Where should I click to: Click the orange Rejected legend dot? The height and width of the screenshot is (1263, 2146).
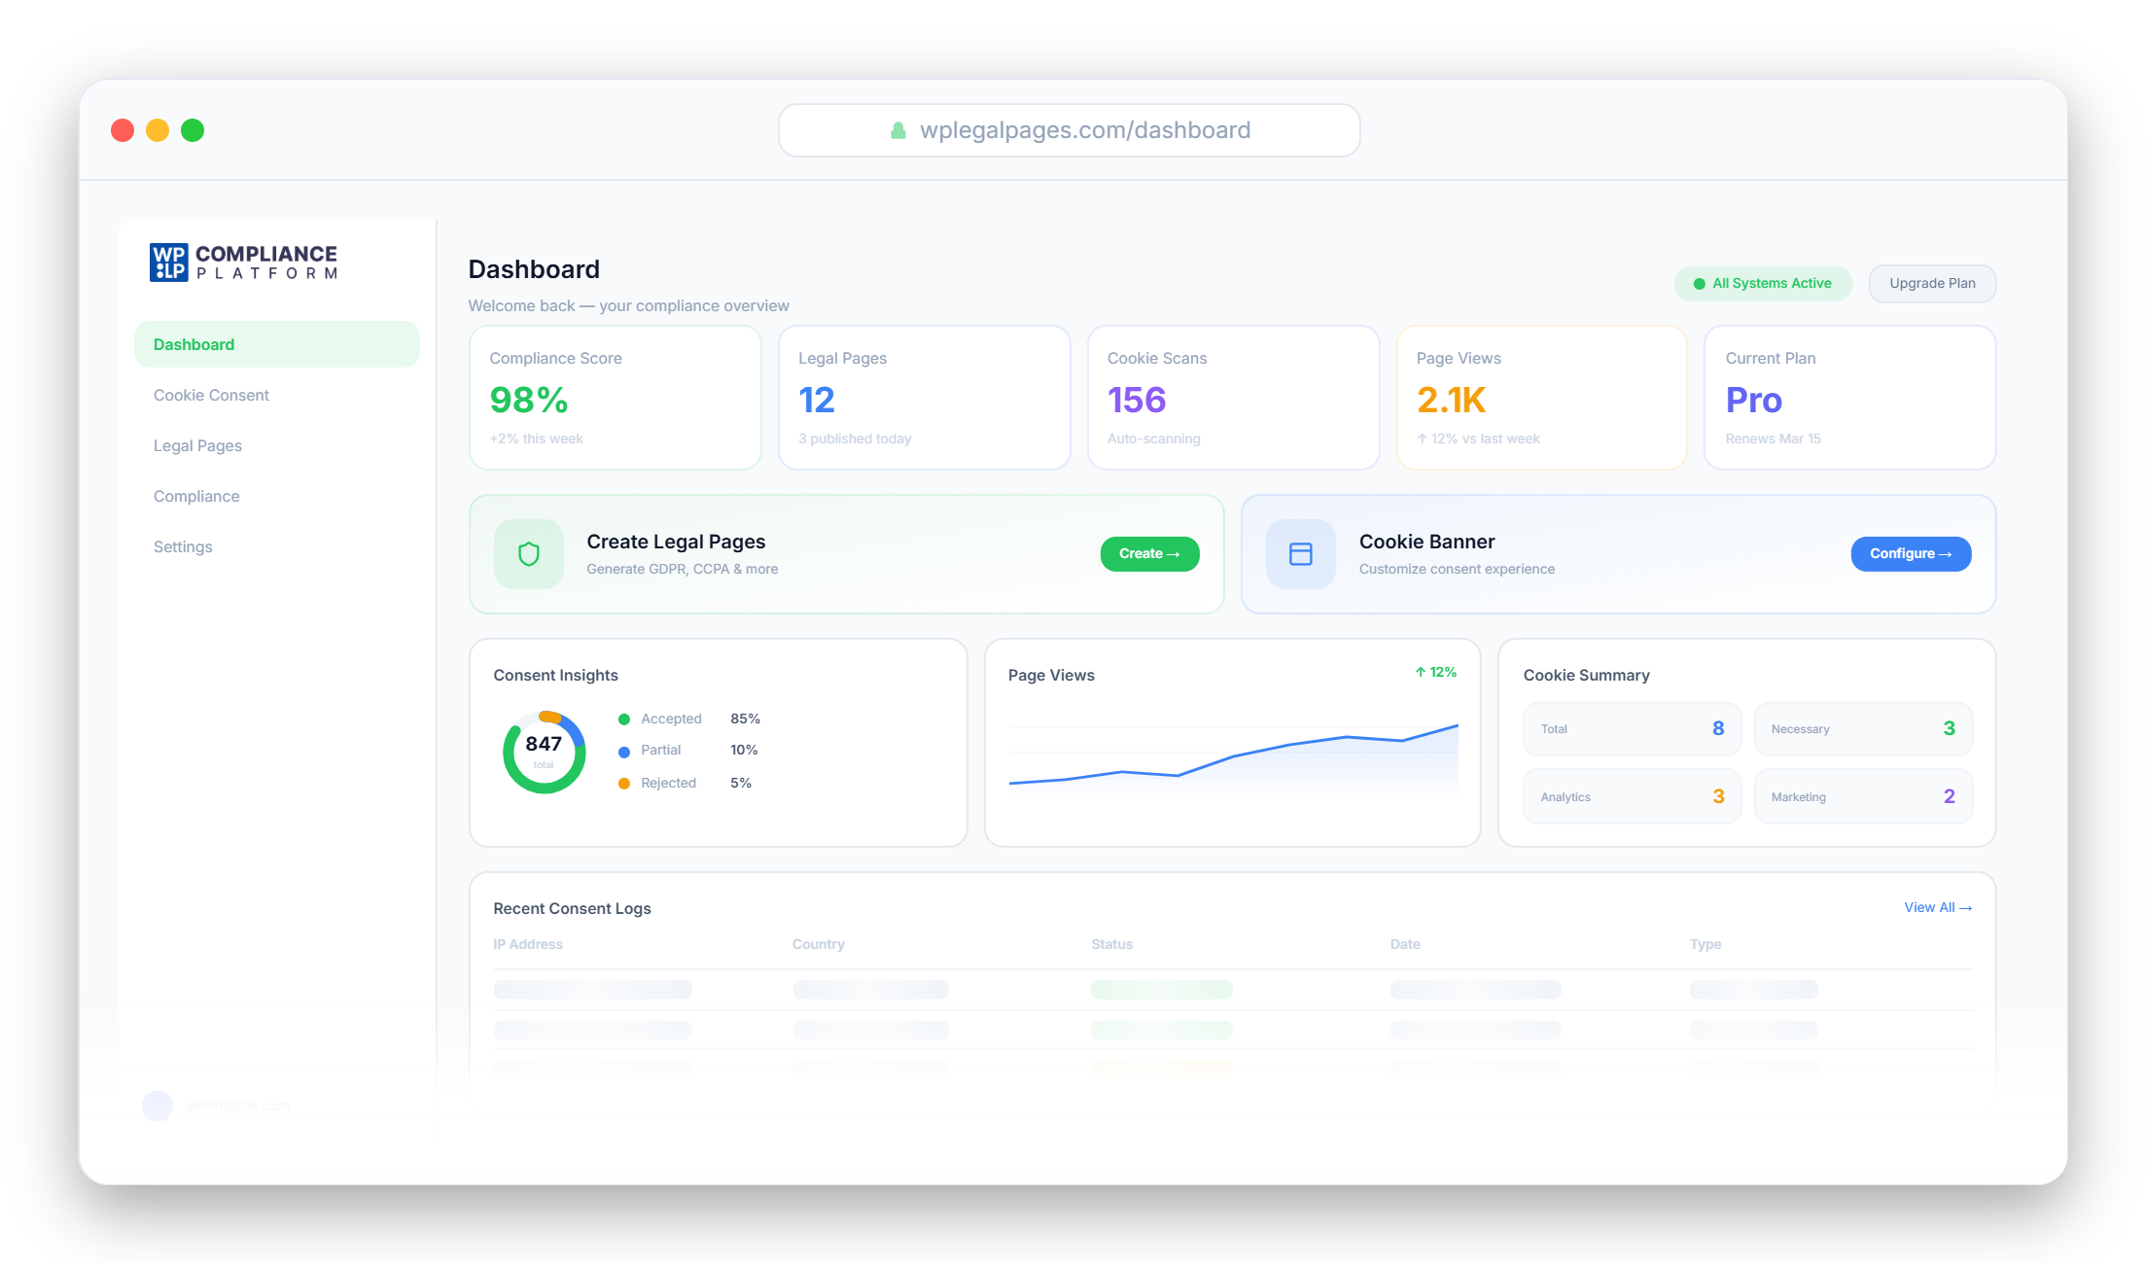tap(624, 784)
